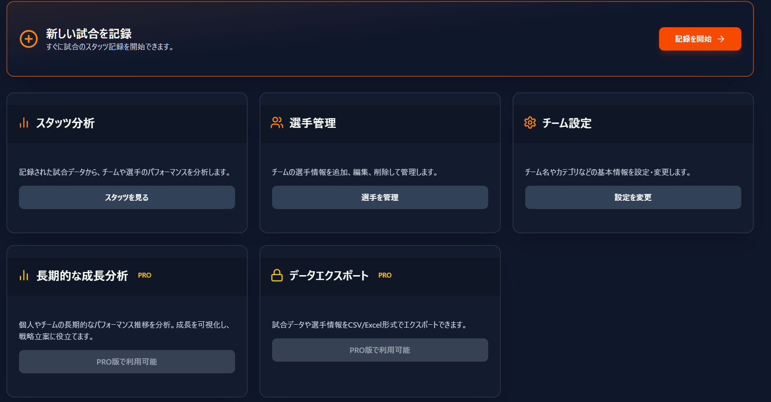
Task: Click the 設定を変更 button
Action: pyautogui.click(x=633, y=197)
